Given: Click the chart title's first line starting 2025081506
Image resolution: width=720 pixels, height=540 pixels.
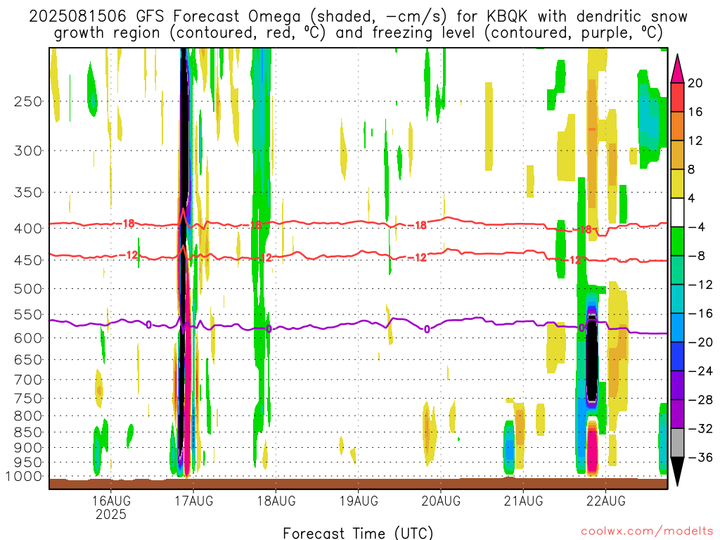Looking at the screenshot, I should [358, 17].
